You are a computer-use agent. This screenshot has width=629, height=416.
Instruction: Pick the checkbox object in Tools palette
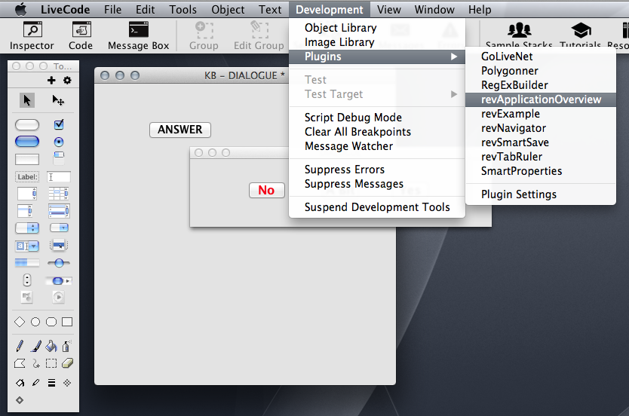pyautogui.click(x=59, y=124)
